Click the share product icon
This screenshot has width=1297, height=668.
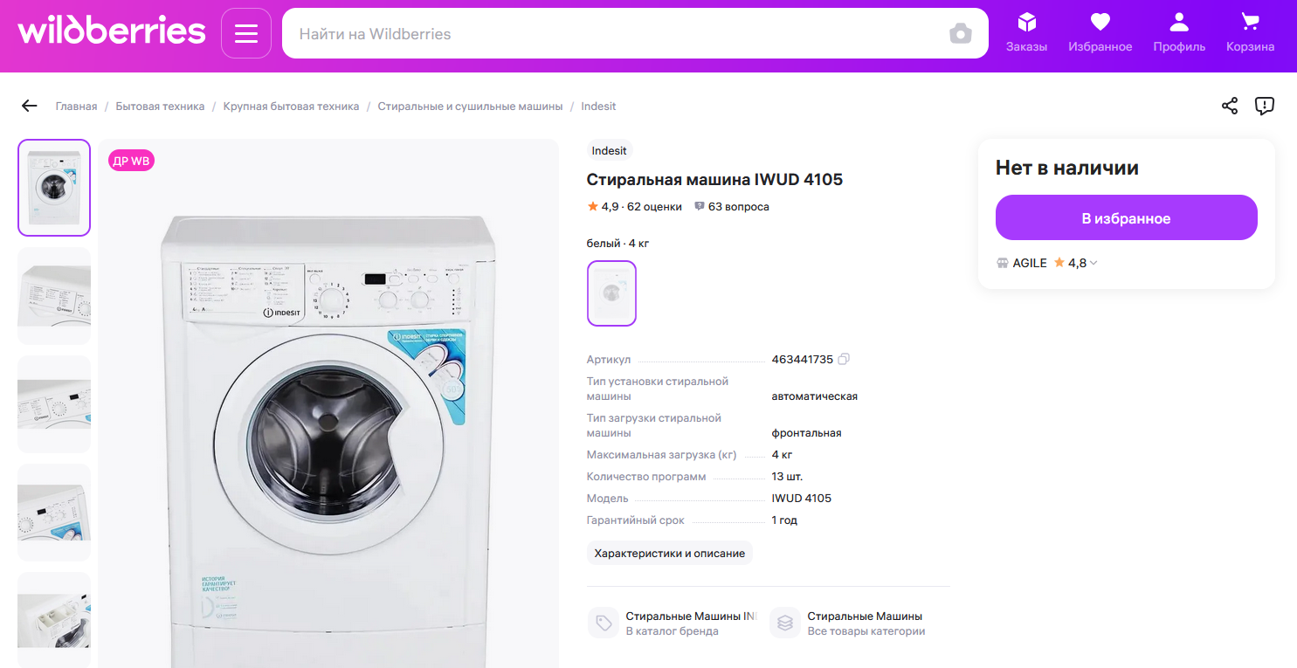click(1230, 107)
